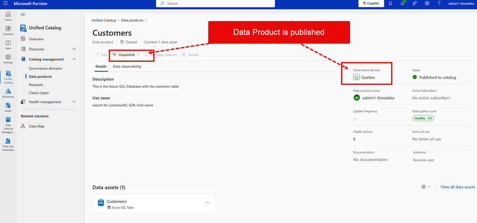This screenshot has height=223, width=477.
Task: Open Solutions in the left rail
Action: (8, 30)
